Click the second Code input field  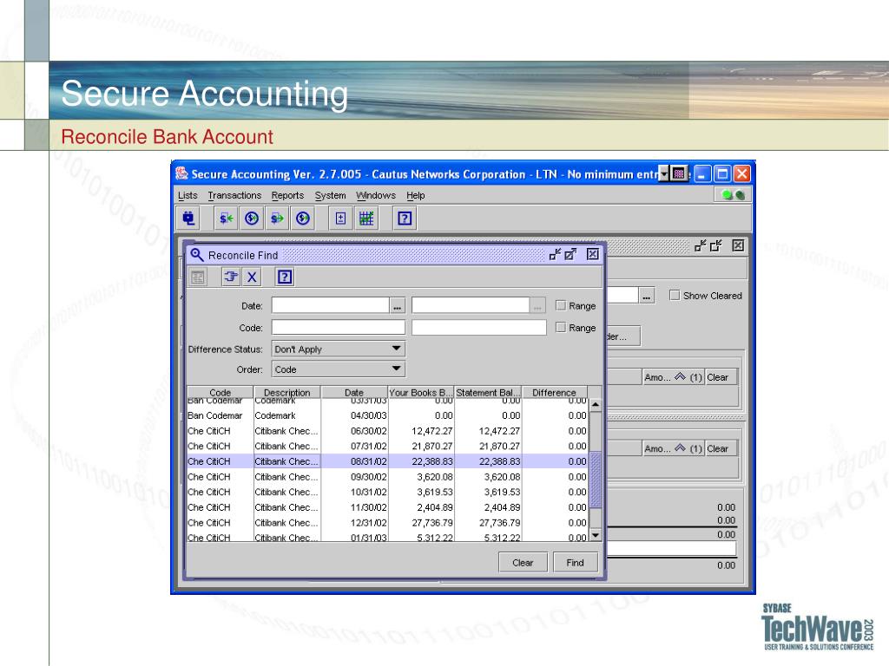pos(479,327)
